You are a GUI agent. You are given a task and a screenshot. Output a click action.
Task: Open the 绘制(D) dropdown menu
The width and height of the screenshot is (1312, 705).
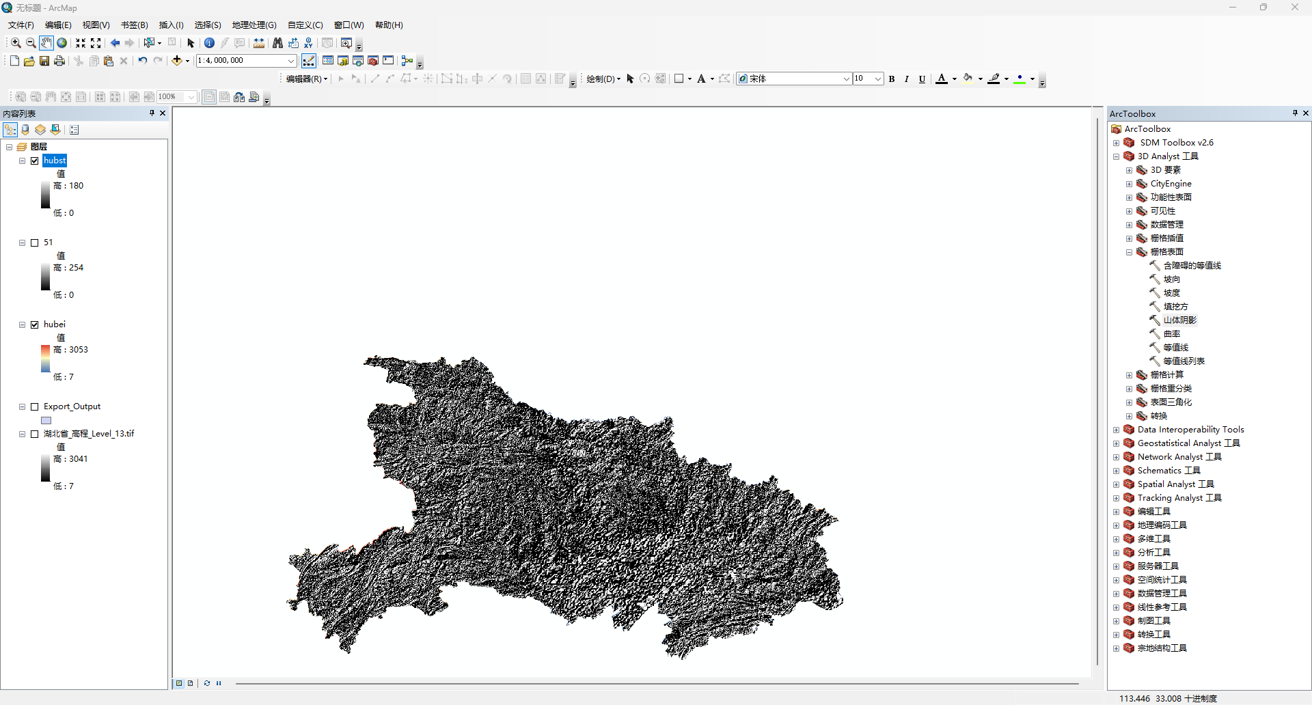coord(603,79)
